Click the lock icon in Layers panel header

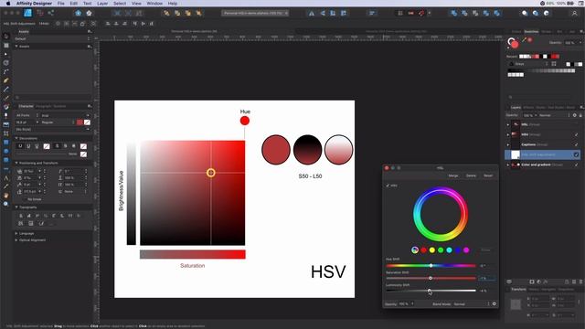580,115
